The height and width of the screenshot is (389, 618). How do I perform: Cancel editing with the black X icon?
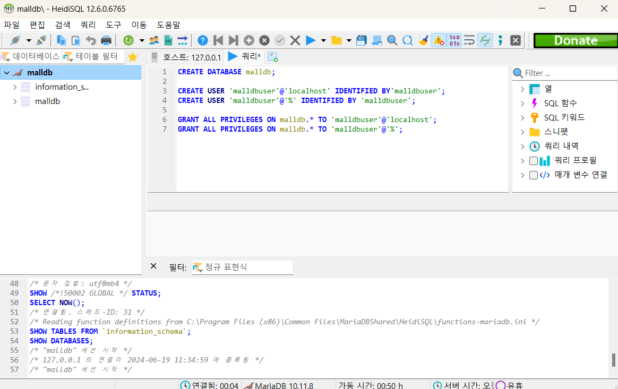(x=295, y=40)
